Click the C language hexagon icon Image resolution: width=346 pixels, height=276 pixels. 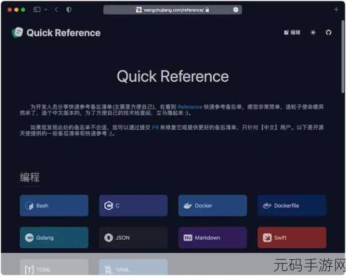click(x=108, y=206)
